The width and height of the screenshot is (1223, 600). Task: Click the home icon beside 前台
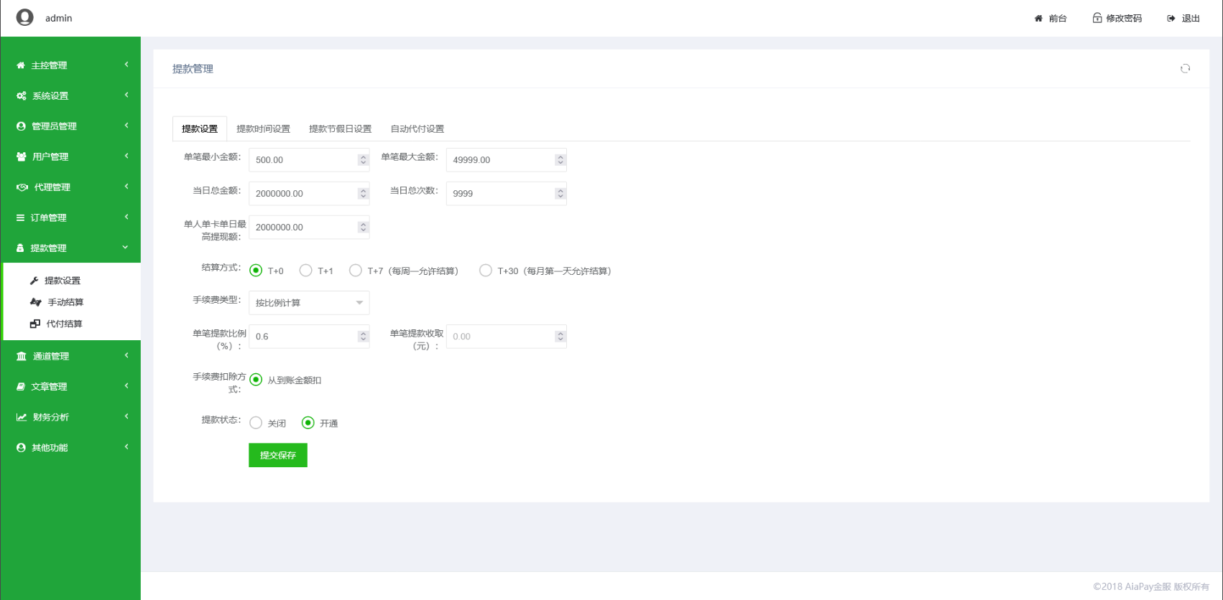pyautogui.click(x=1038, y=18)
